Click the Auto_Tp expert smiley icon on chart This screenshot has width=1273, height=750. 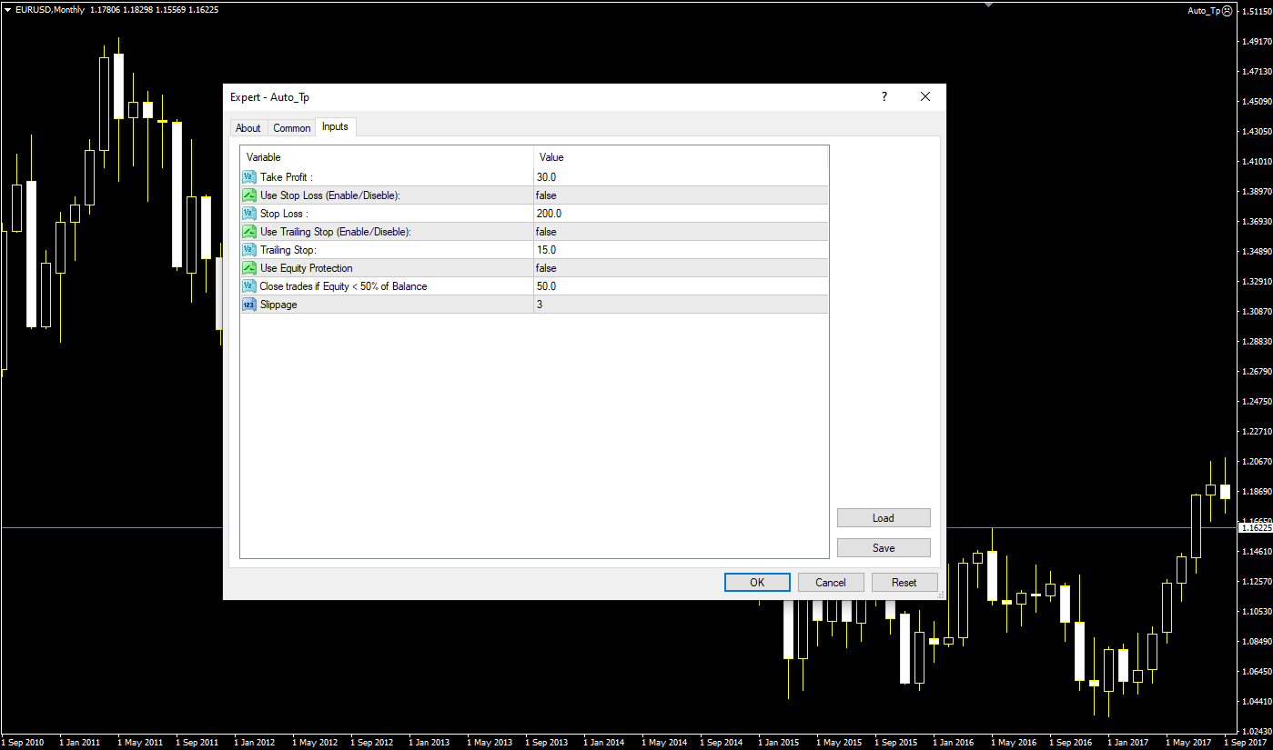point(1227,11)
